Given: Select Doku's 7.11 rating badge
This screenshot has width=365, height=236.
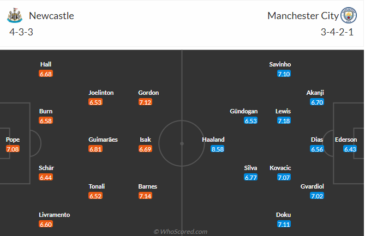Looking at the screenshot, I should 284,224.
